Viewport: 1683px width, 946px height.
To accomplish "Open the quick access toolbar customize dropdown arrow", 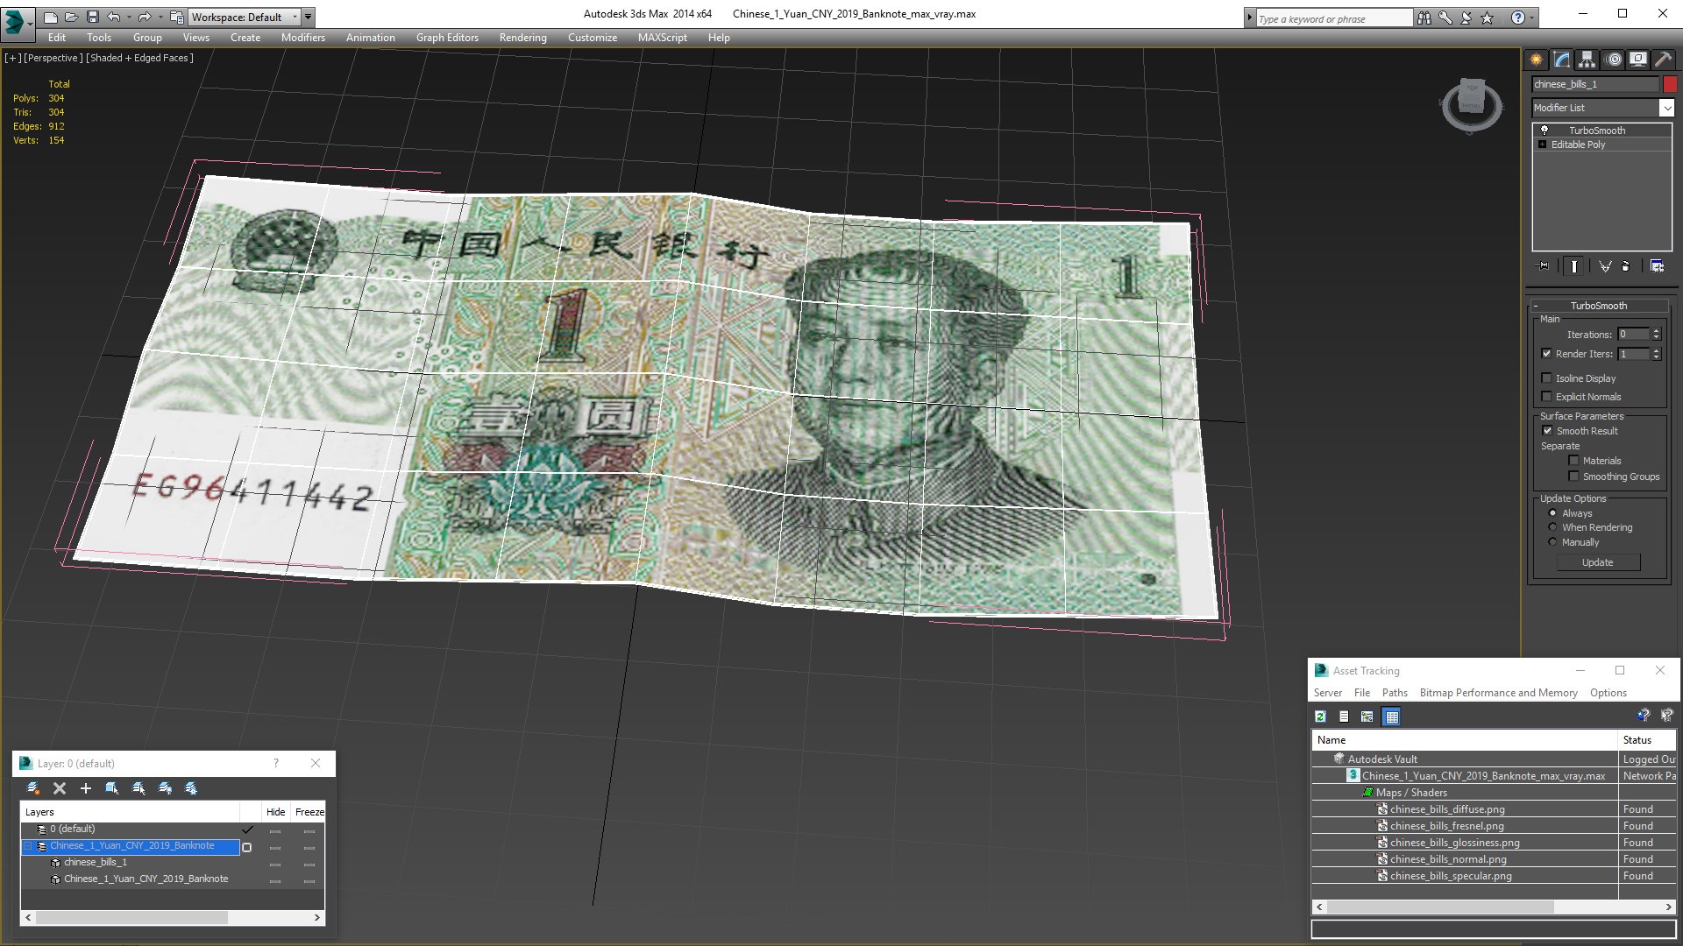I will [x=308, y=17].
